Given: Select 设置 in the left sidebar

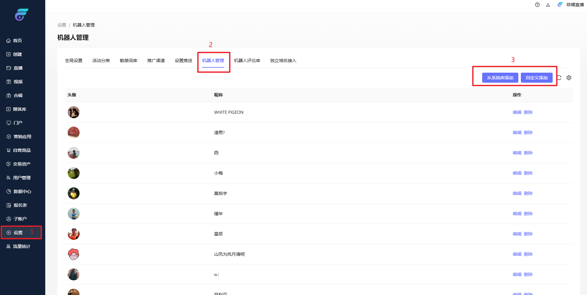Looking at the screenshot, I should click(18, 233).
